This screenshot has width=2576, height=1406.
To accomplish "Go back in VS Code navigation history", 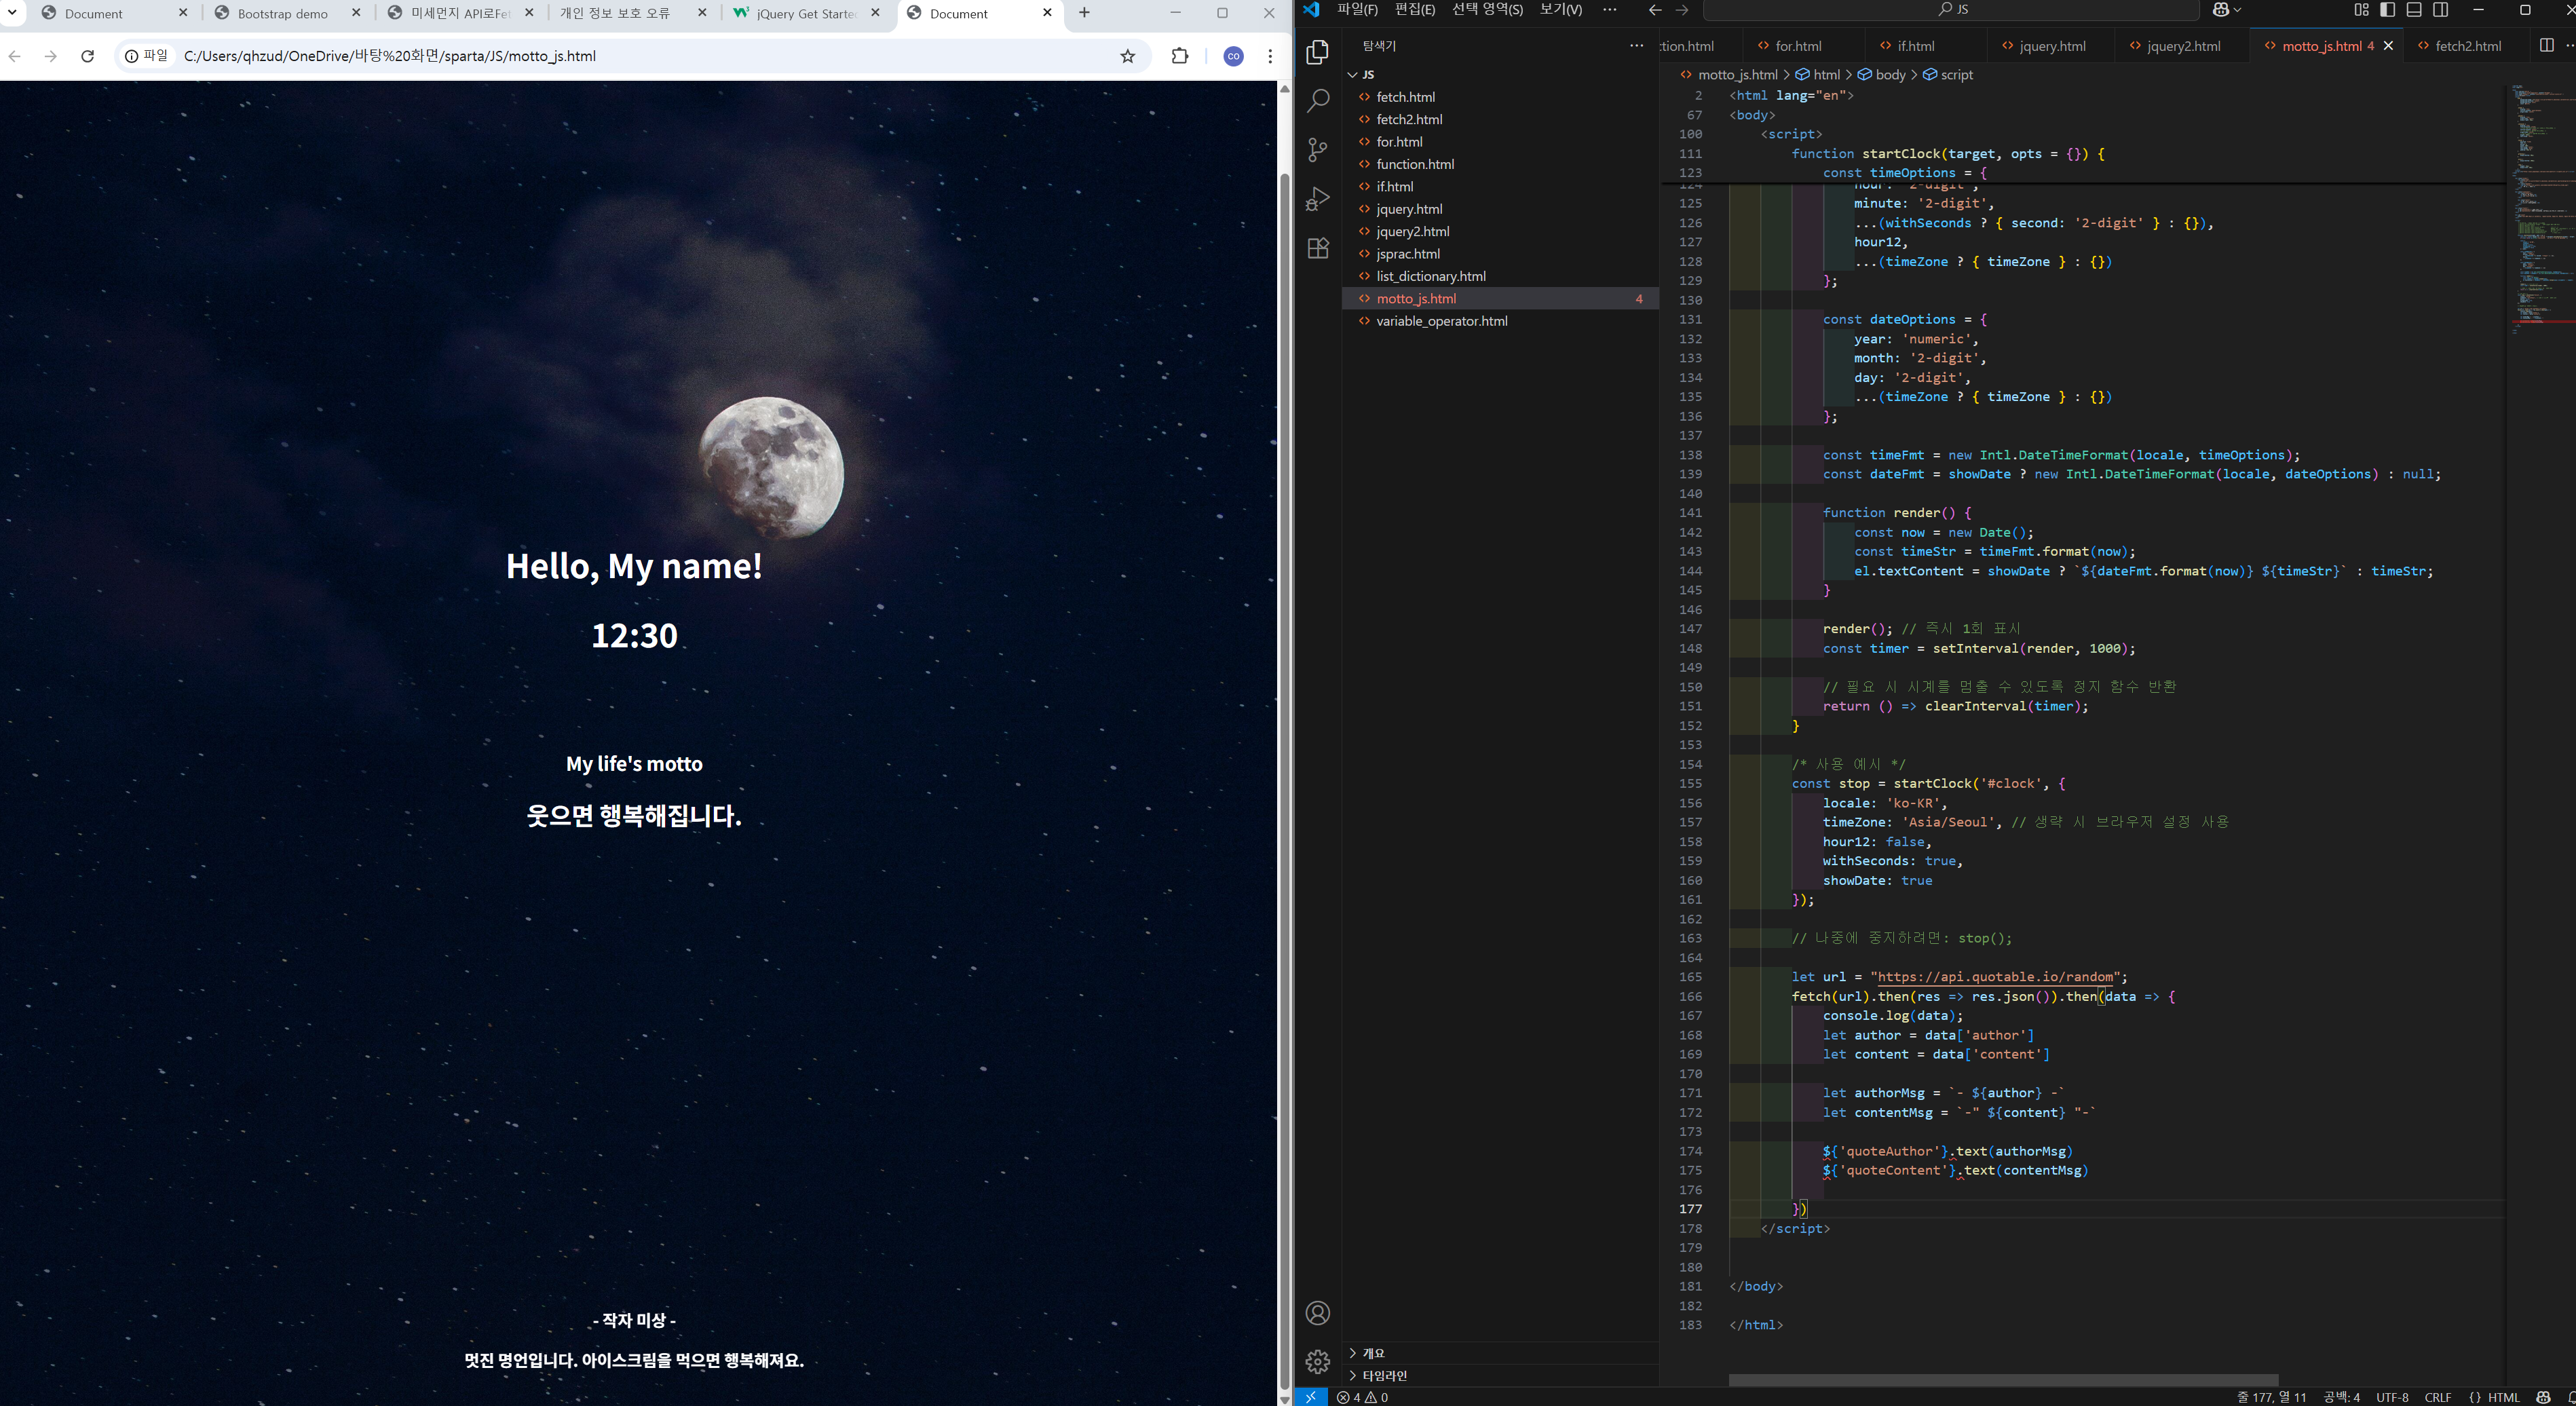I will (x=1655, y=10).
